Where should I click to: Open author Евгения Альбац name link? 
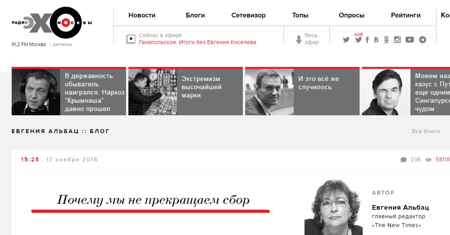[400, 207]
